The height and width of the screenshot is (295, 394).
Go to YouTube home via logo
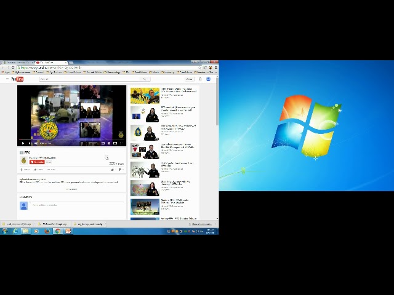coord(18,79)
